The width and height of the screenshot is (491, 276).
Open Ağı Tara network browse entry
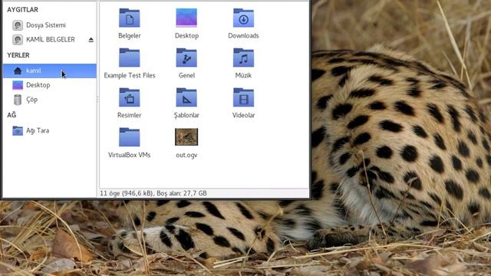click(50, 130)
